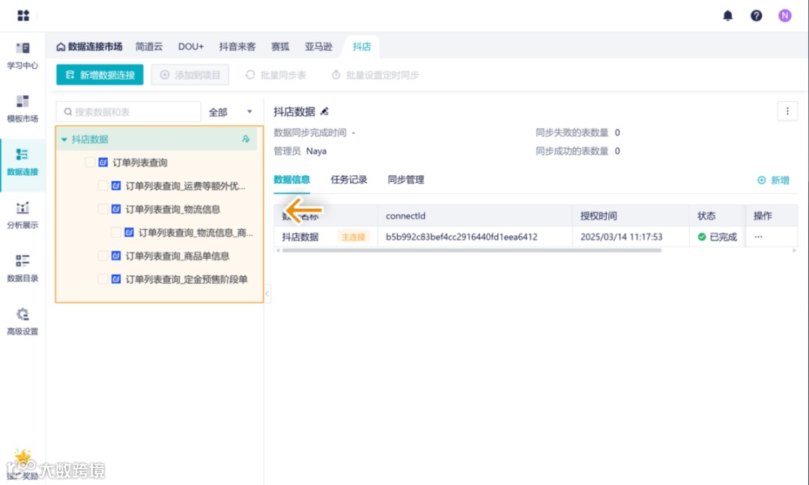The width and height of the screenshot is (809, 485).
Task: Open the 任务记录 tab
Action: tap(349, 180)
